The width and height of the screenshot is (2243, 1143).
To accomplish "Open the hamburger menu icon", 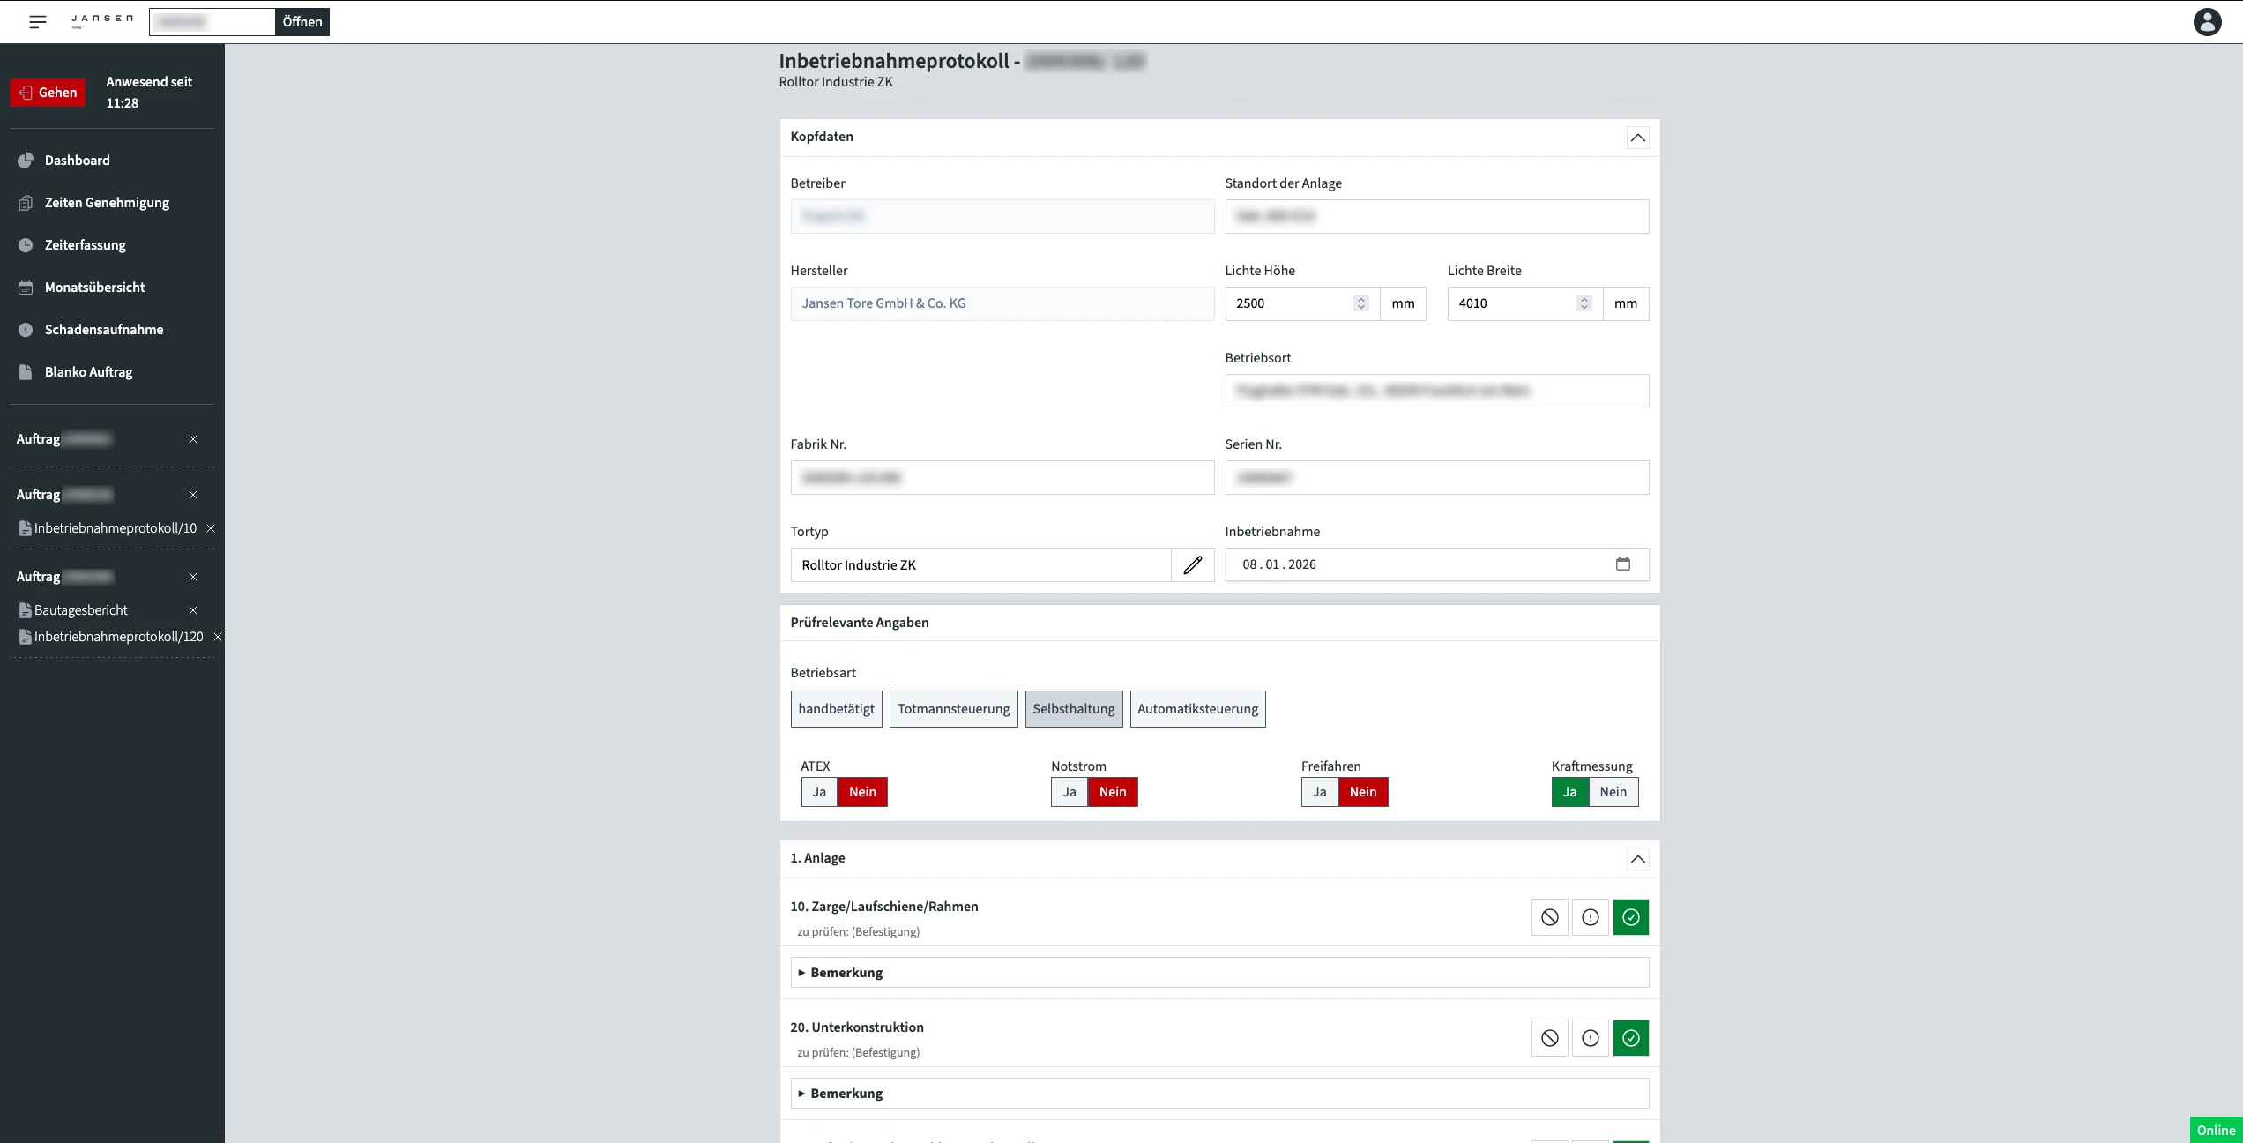I will (37, 22).
